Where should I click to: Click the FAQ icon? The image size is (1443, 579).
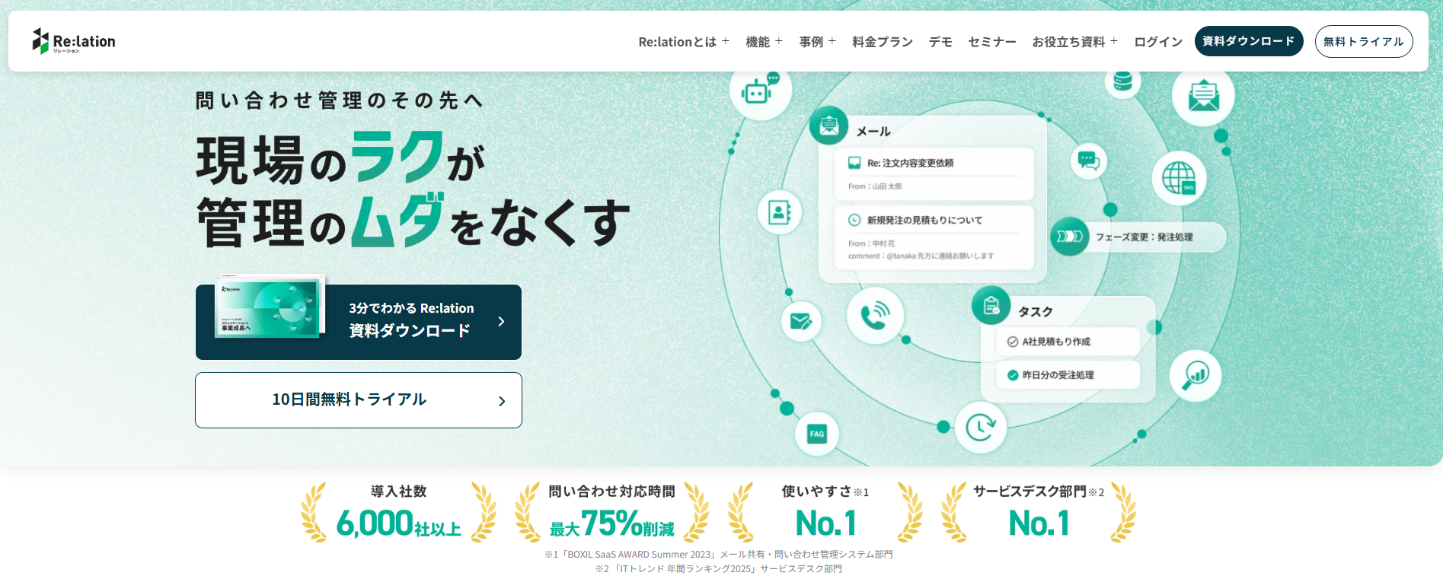point(817,434)
